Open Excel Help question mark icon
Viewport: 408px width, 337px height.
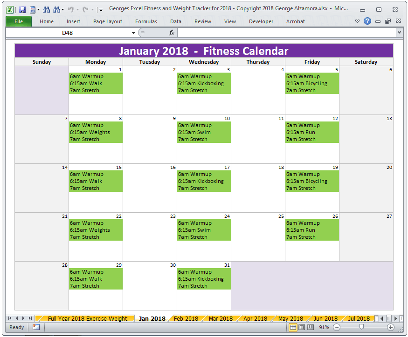click(367, 21)
